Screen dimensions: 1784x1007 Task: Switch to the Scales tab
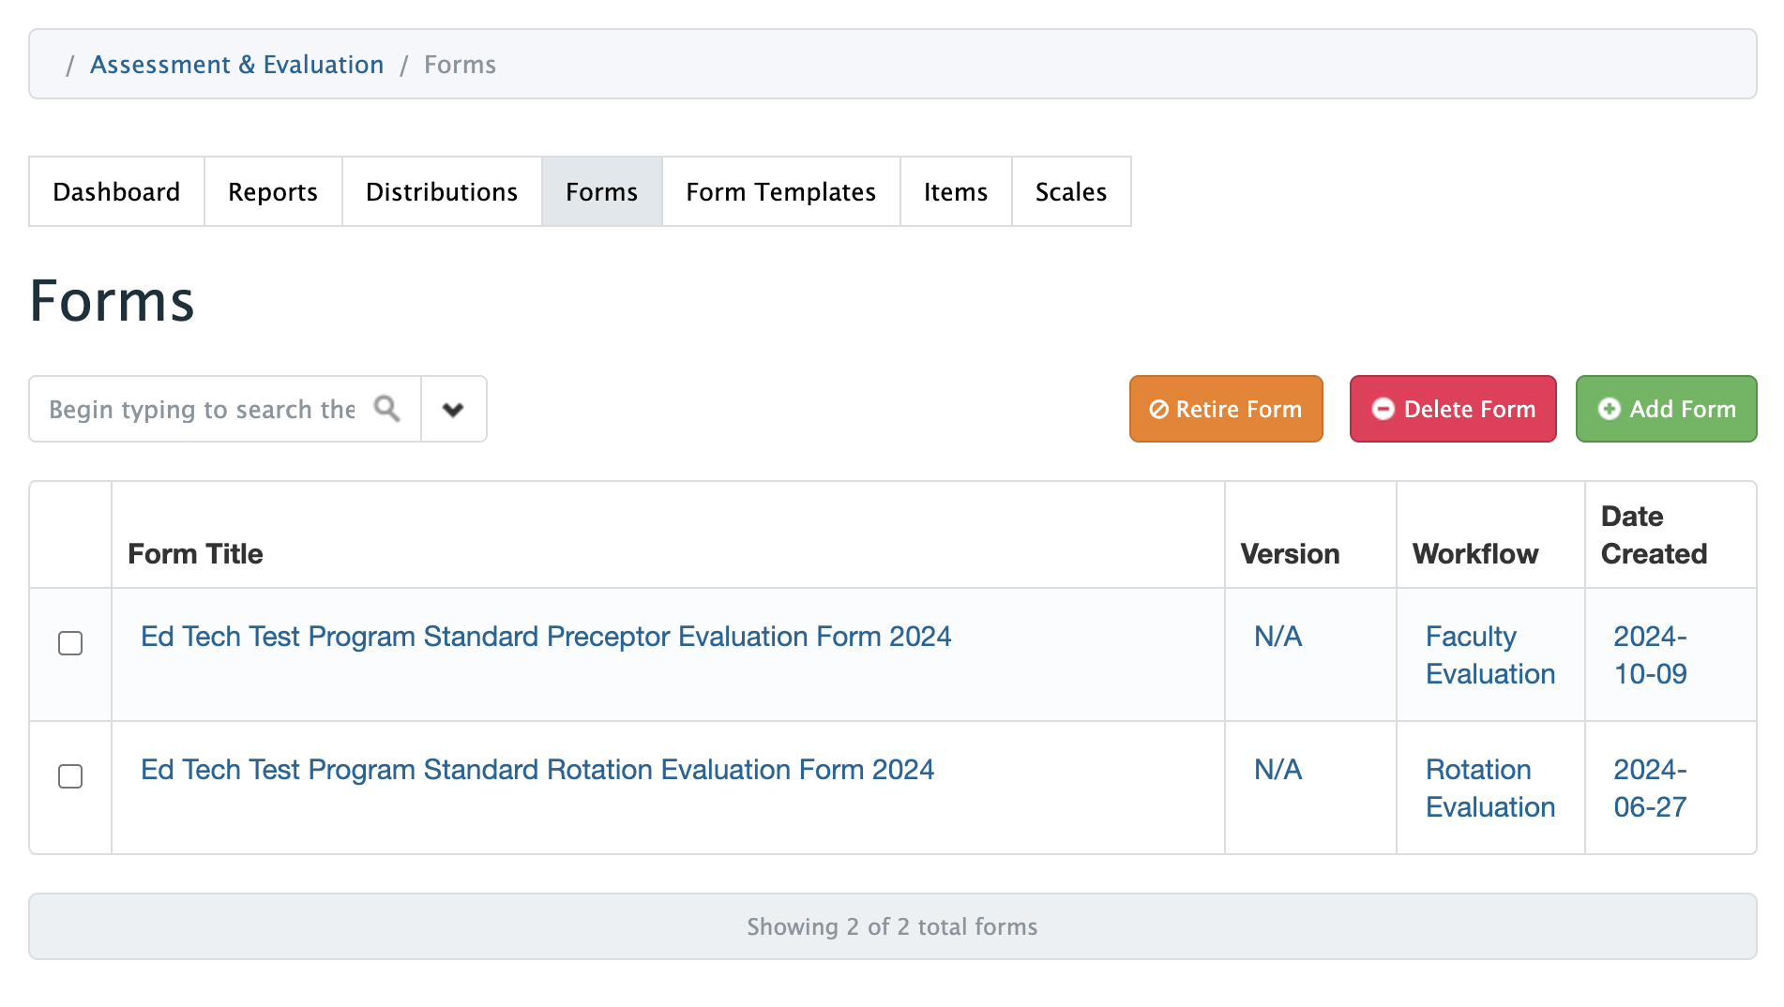point(1070,192)
